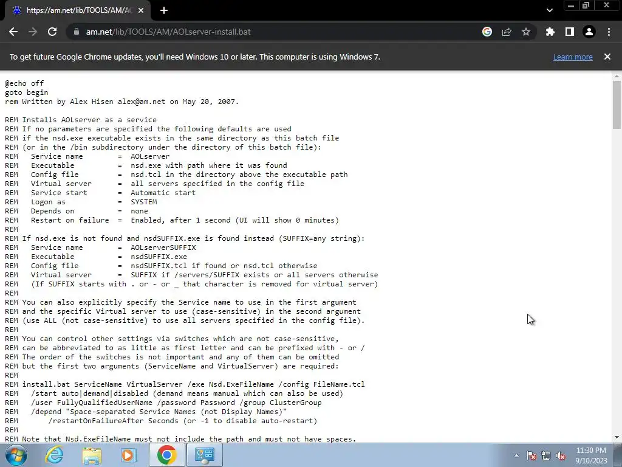Open the Control Panel taskbar item

204,455
